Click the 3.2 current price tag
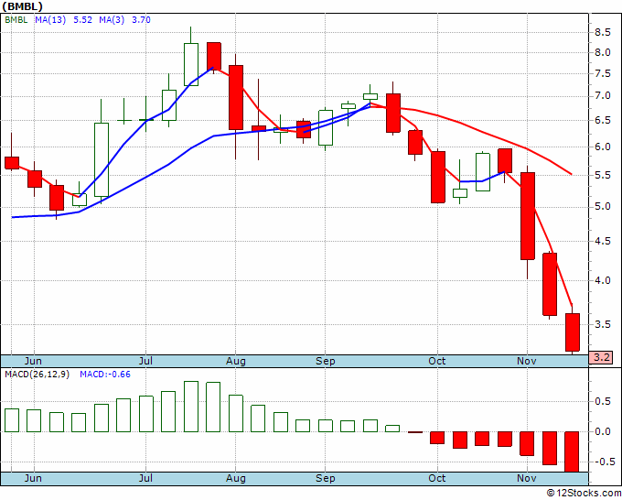 point(601,357)
